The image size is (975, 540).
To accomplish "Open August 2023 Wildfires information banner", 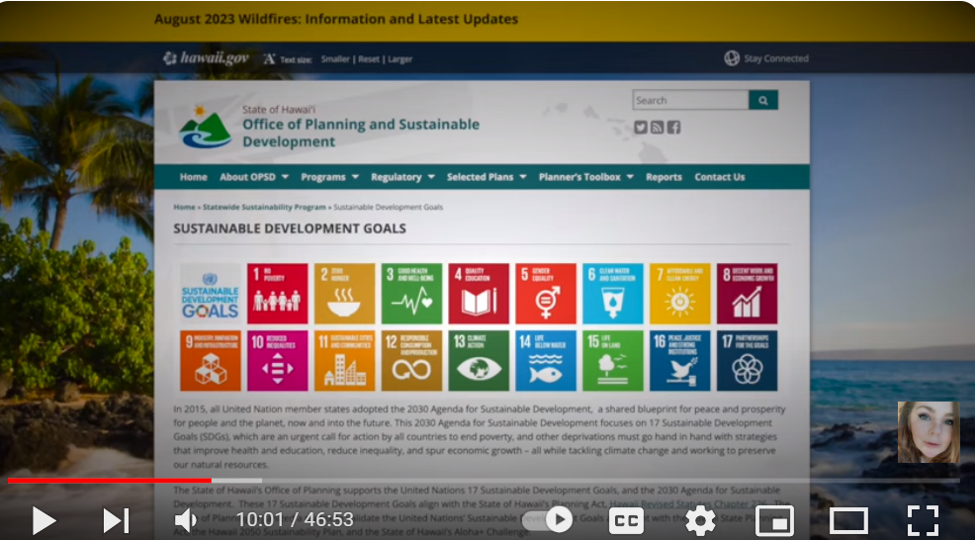I will click(336, 20).
